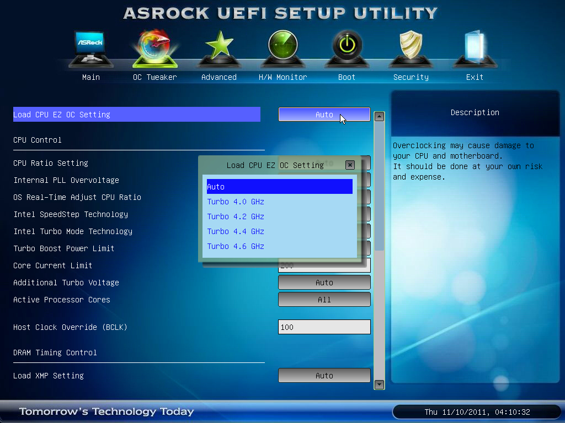Select Intel Turbo Mode Technology row
Screen dimensions: 565x423
pyautogui.click(x=73, y=231)
